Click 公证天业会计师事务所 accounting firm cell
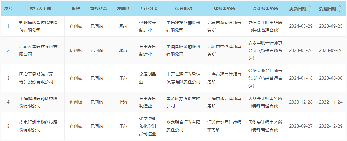 [265, 78]
